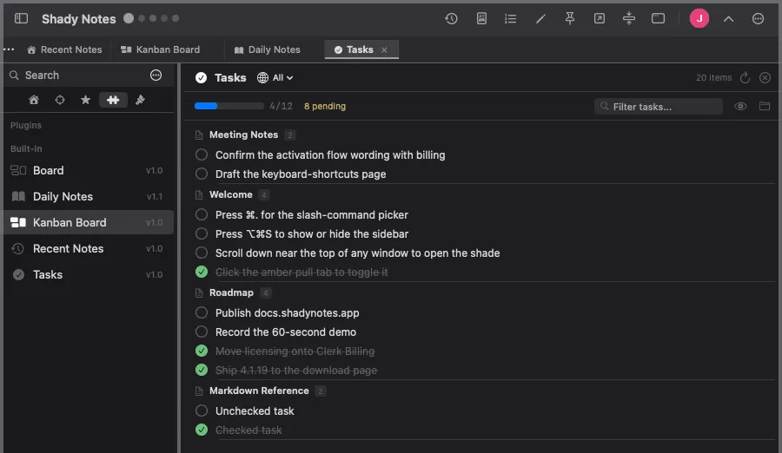Open the Recent Notes plugin in sidebar
This screenshot has height=453, width=782.
[x=88, y=248]
